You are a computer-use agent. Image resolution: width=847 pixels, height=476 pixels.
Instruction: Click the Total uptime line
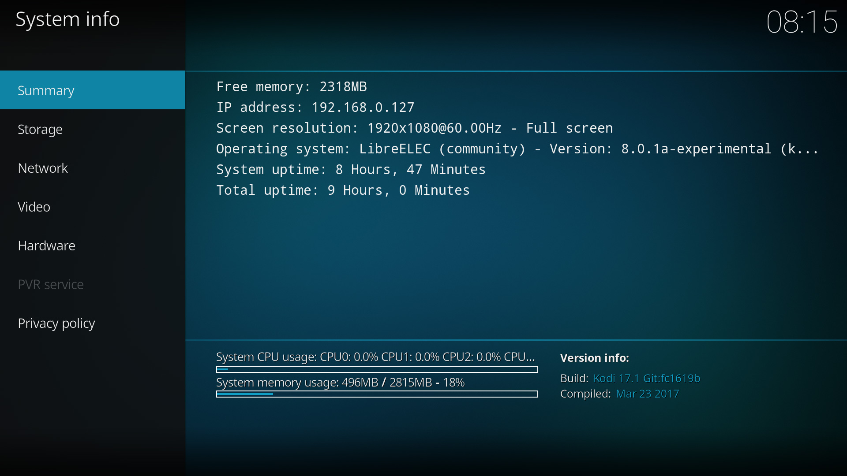(342, 190)
